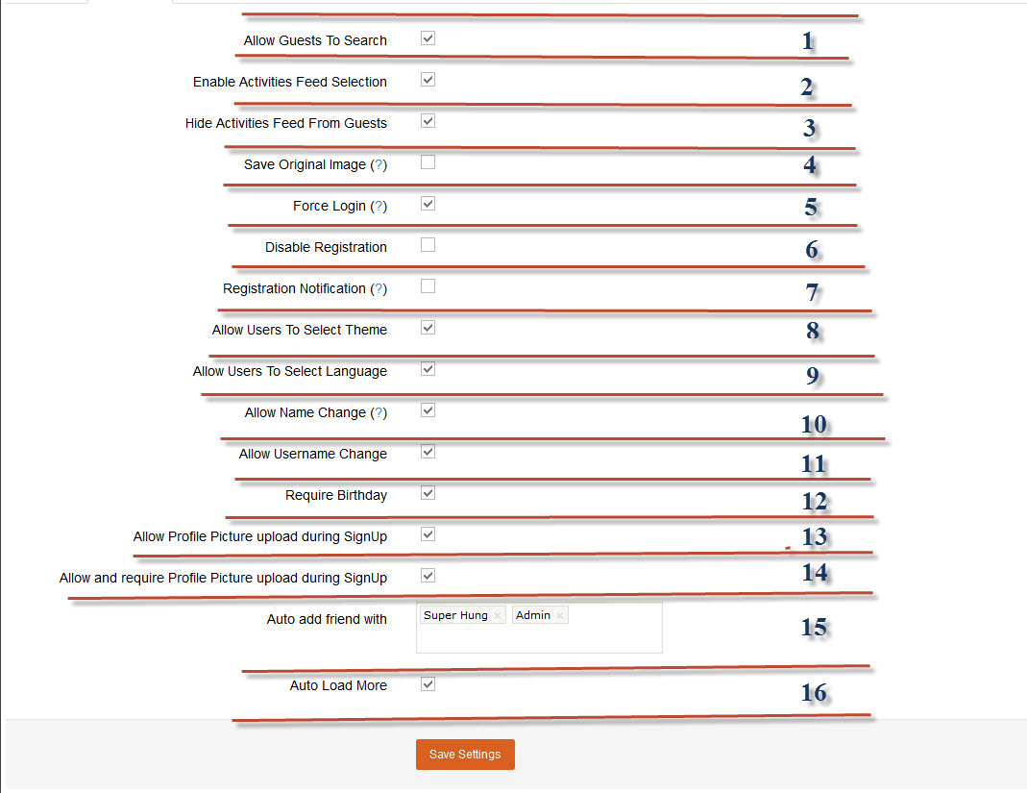Remove the Admin tag from auto friends

(559, 616)
